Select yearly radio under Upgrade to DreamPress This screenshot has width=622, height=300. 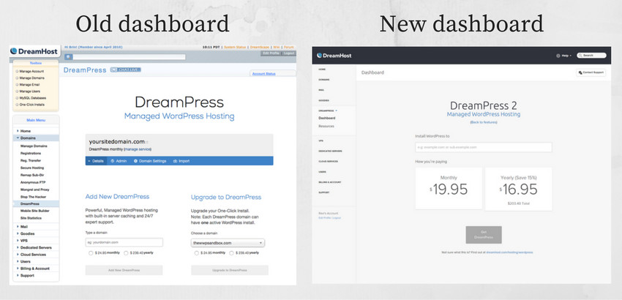coord(231,252)
